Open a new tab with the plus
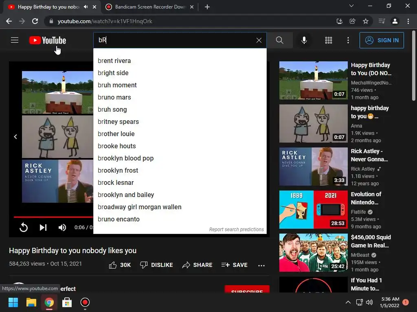417x312 pixels. [207, 7]
